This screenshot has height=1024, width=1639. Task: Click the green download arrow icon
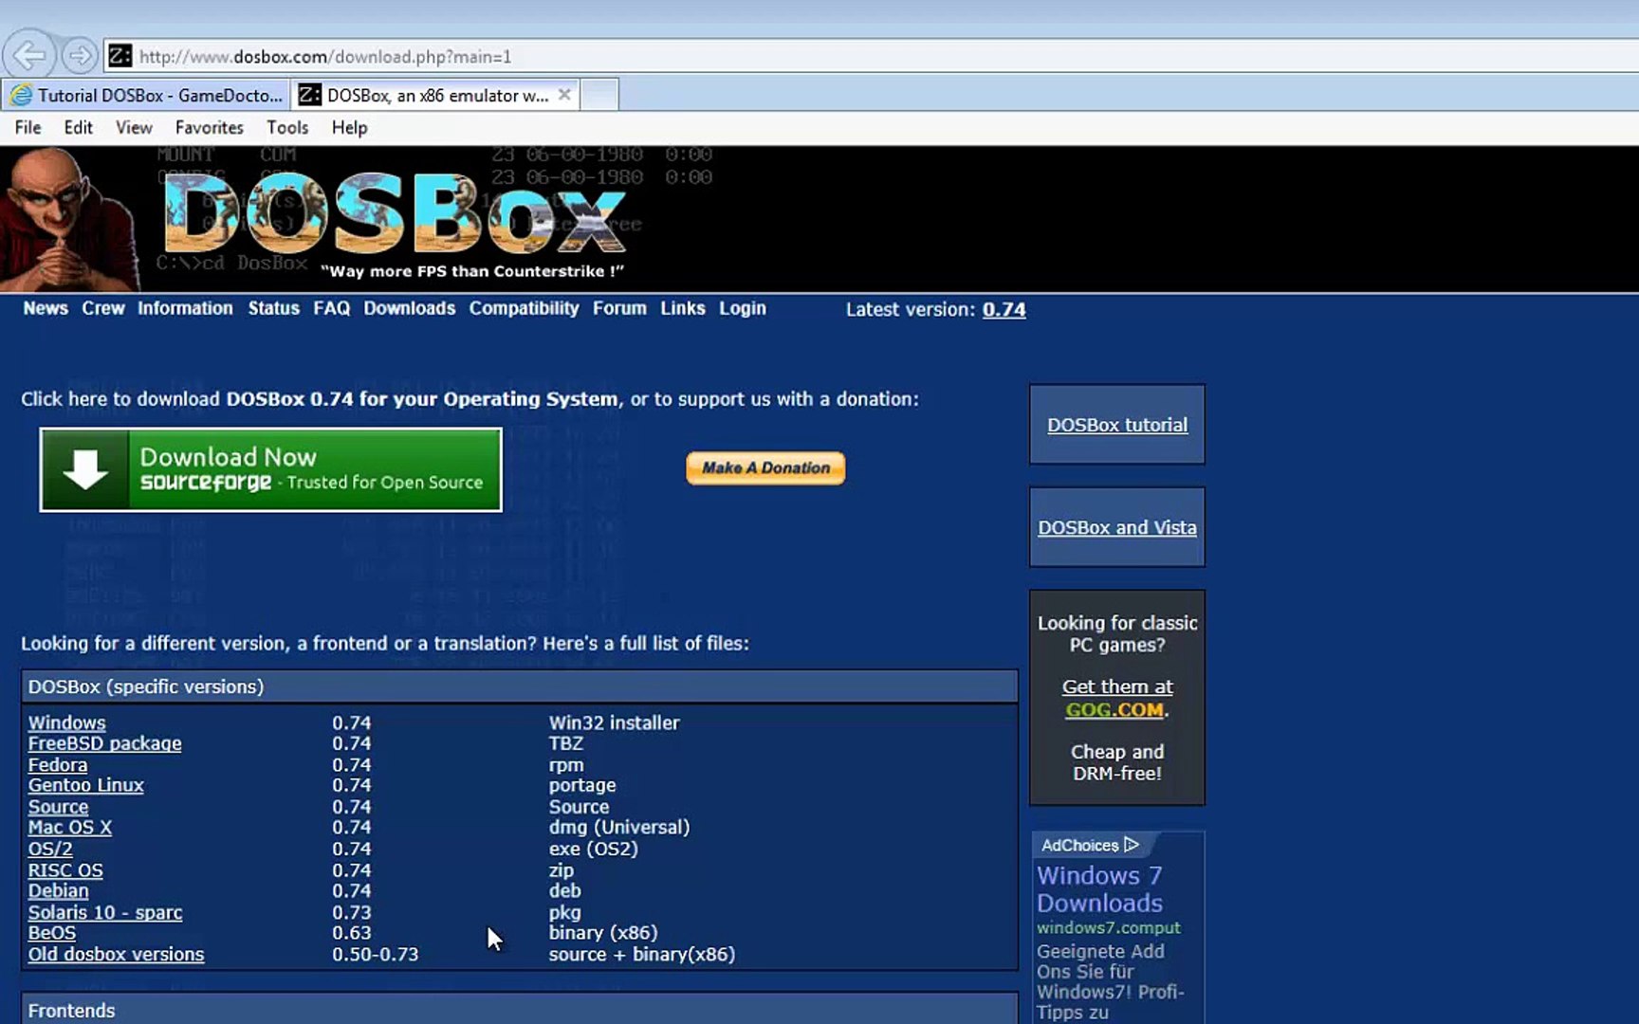(85, 468)
